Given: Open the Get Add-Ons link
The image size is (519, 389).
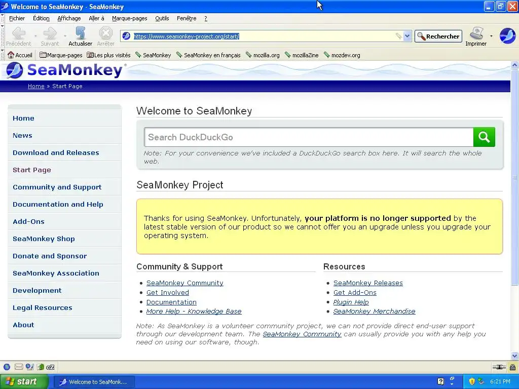Looking at the screenshot, I should click(354, 292).
